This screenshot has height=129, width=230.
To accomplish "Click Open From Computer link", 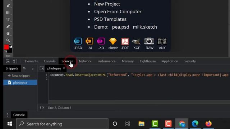I will click(118, 11).
